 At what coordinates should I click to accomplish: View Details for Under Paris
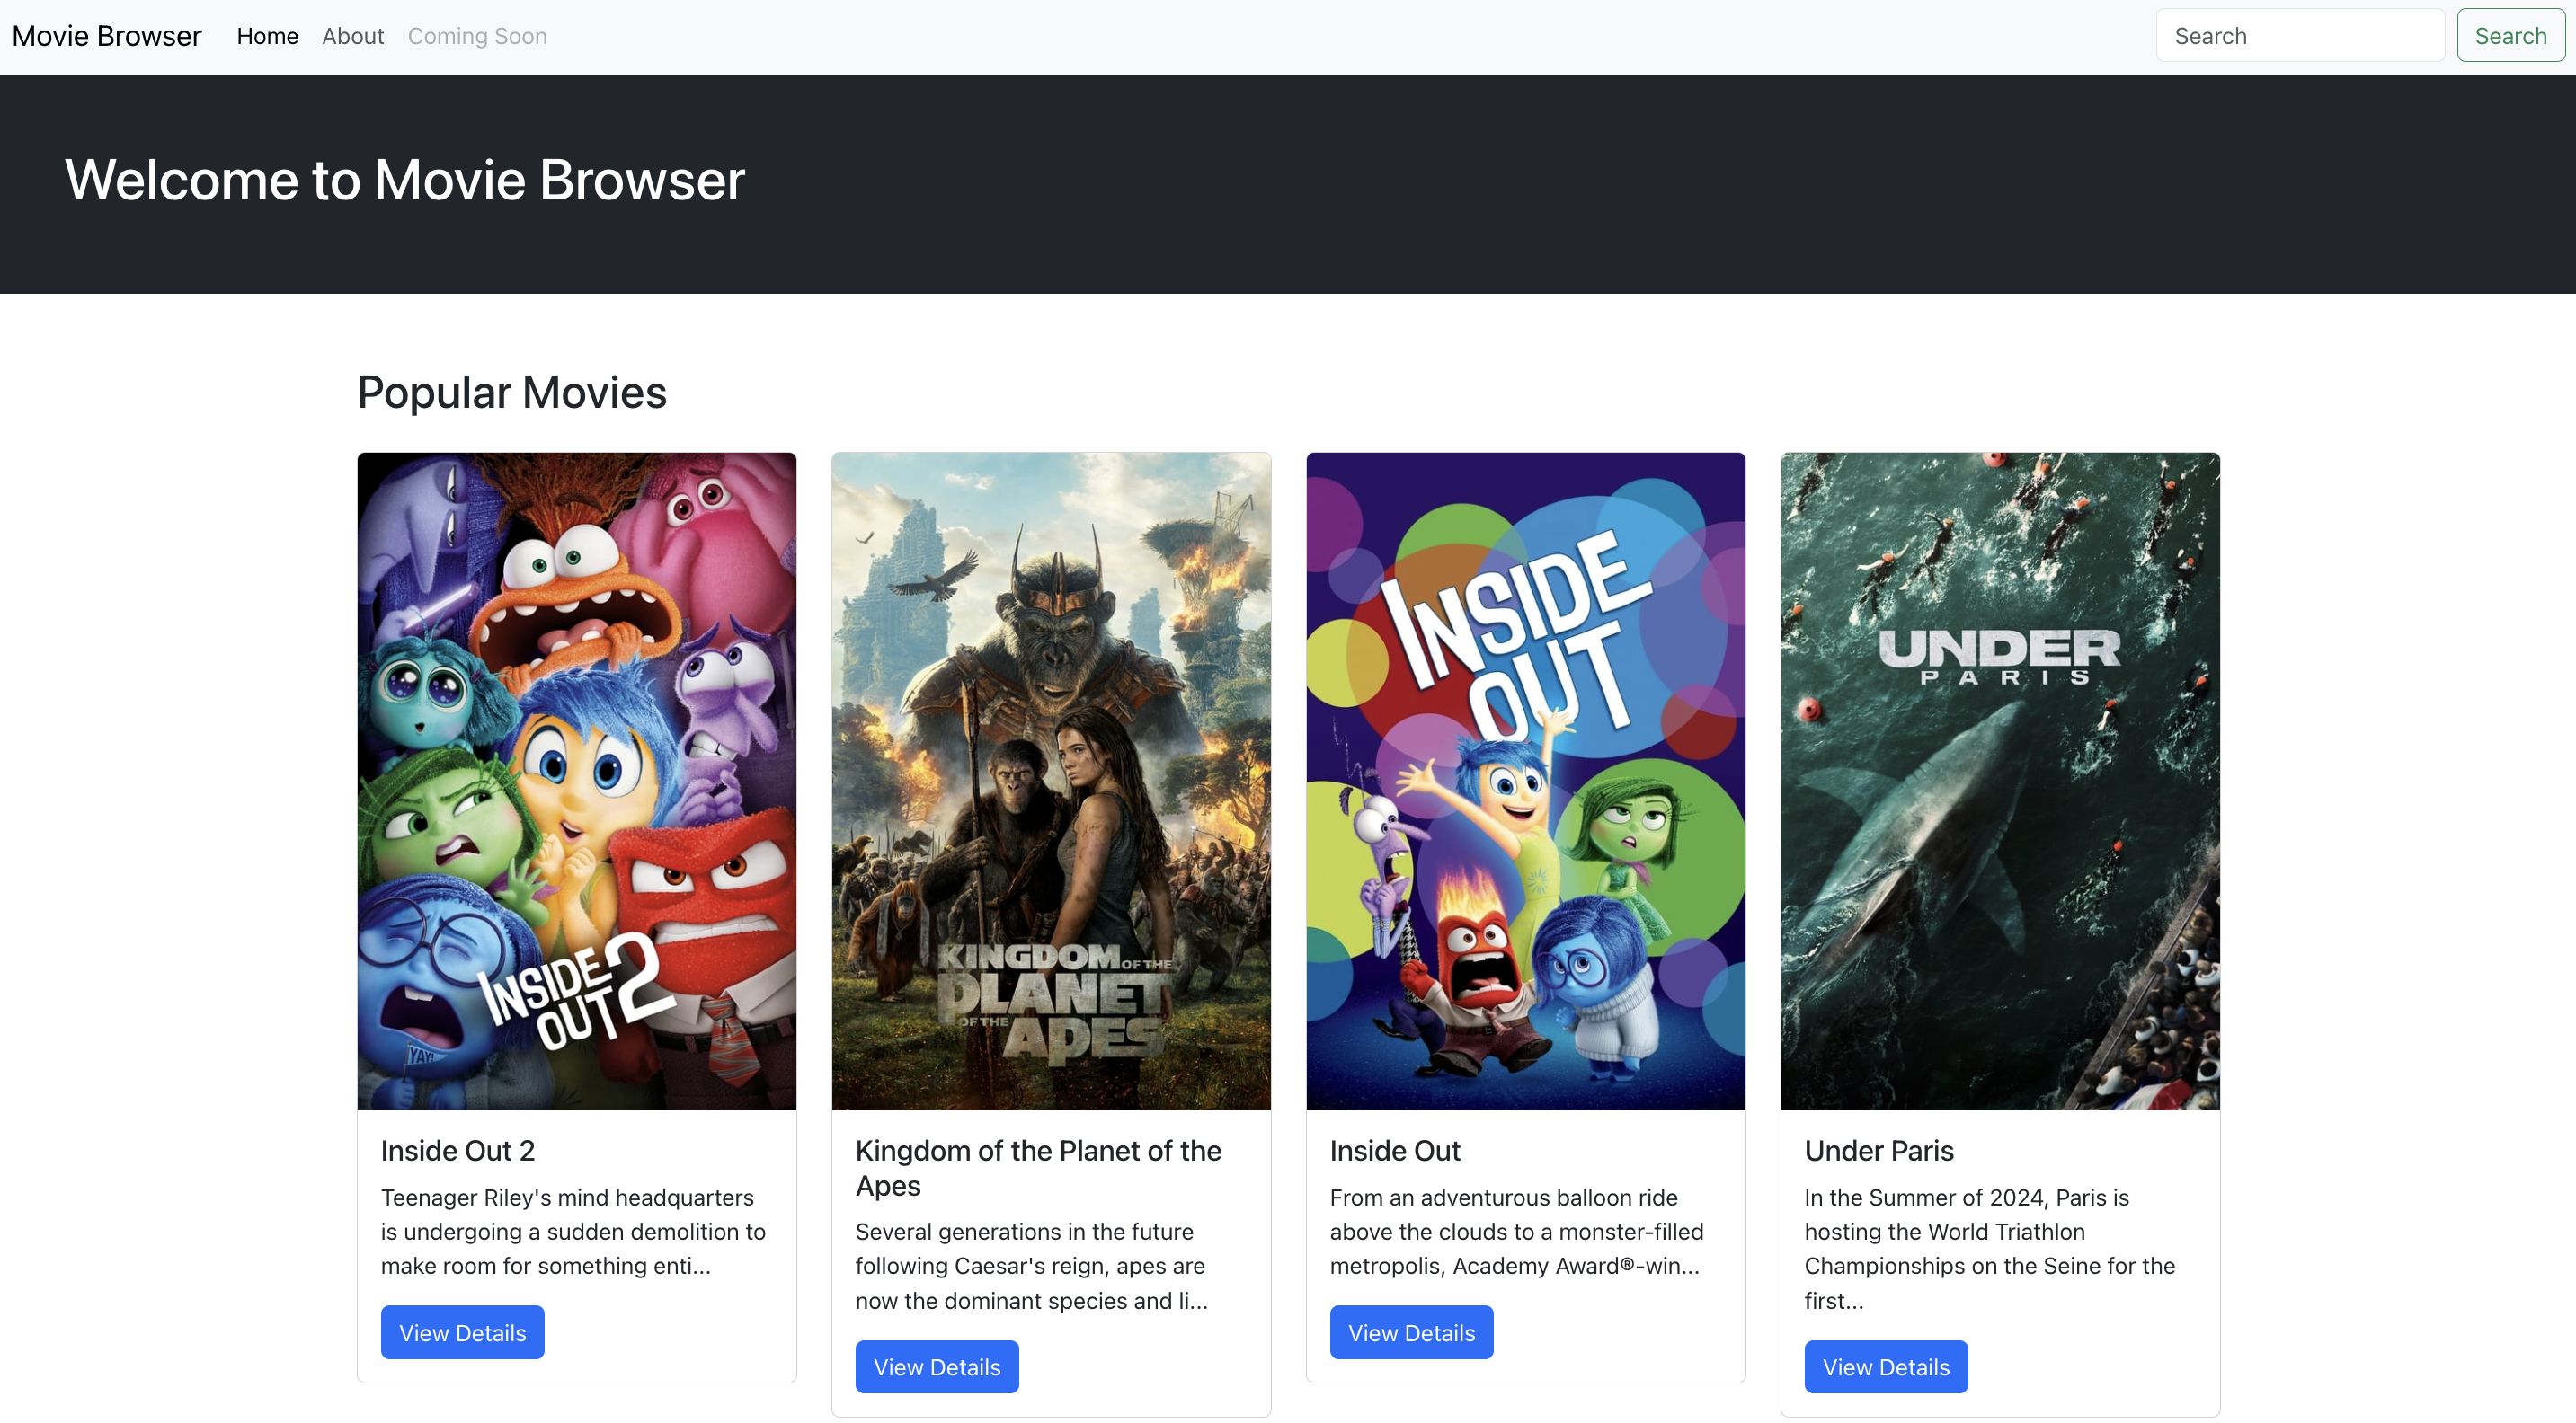[x=1886, y=1366]
